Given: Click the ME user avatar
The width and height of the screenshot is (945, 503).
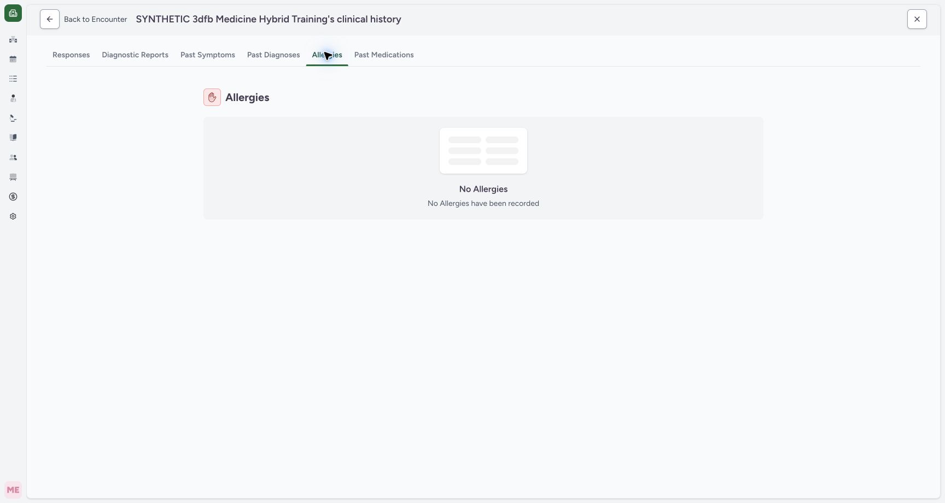Looking at the screenshot, I should pos(13,490).
